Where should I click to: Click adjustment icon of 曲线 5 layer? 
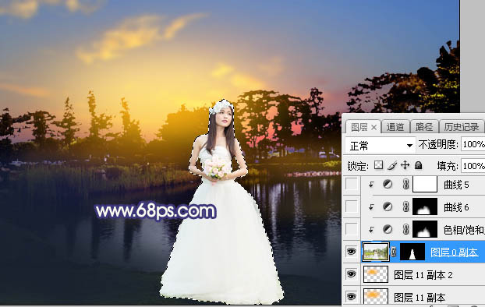point(388,184)
